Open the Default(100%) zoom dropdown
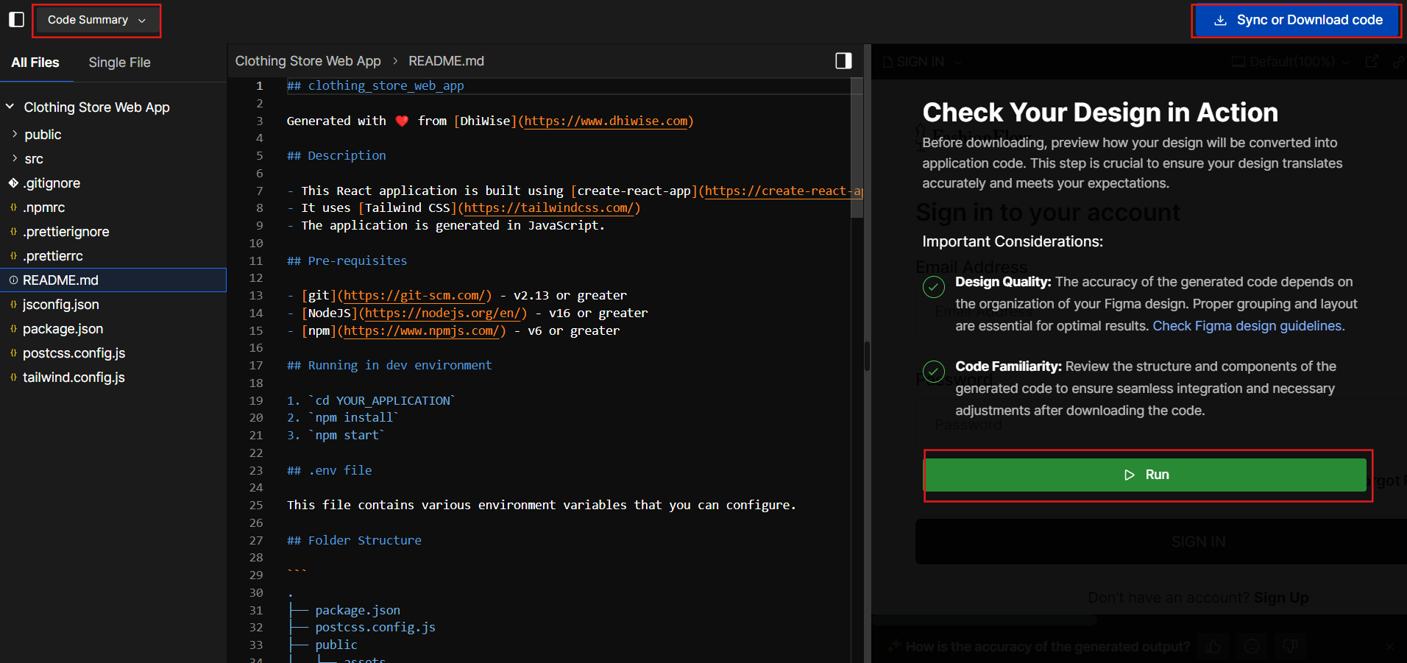The image size is (1407, 663). (1291, 62)
